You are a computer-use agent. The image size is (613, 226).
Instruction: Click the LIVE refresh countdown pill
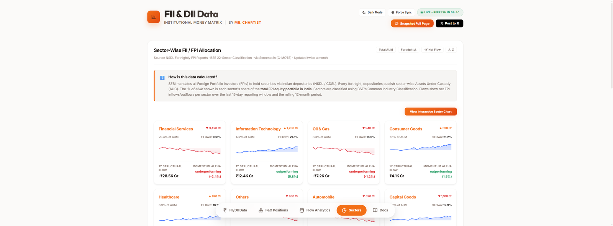click(440, 12)
